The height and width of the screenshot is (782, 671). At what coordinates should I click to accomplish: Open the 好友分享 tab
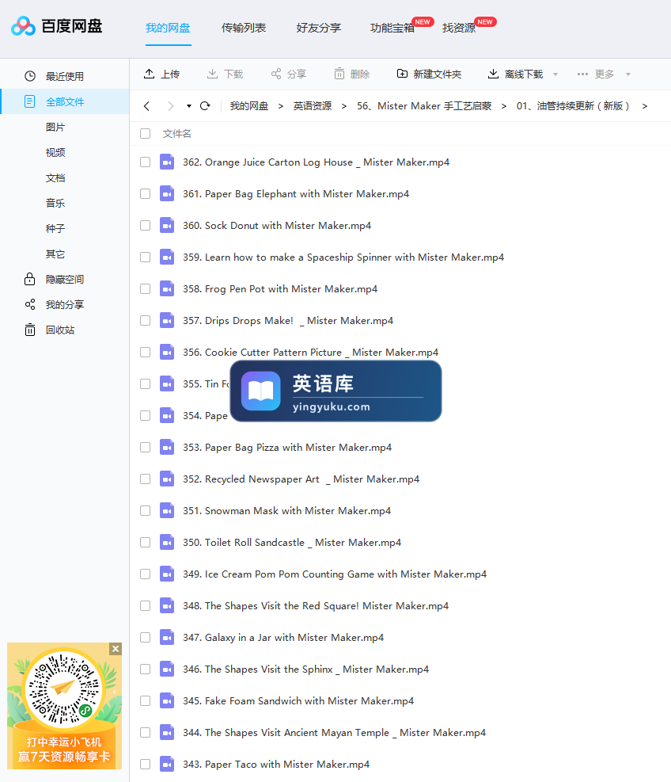click(x=319, y=28)
